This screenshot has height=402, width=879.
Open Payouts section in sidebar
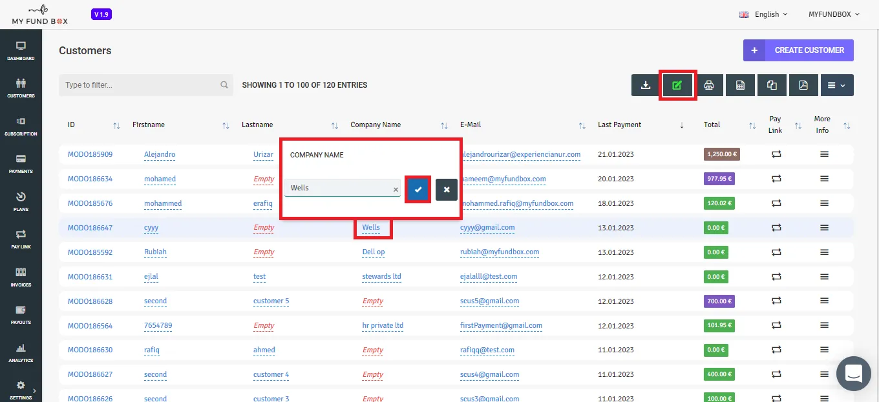[x=21, y=315]
